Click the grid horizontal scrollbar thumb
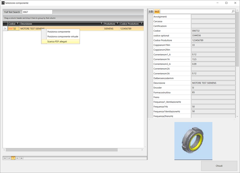This screenshot has height=173, width=240. coord(62,150)
